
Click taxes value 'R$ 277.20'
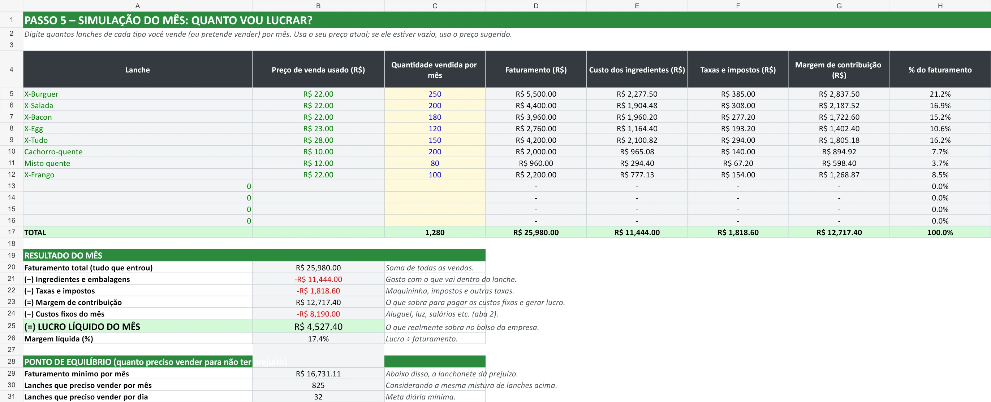click(738, 117)
